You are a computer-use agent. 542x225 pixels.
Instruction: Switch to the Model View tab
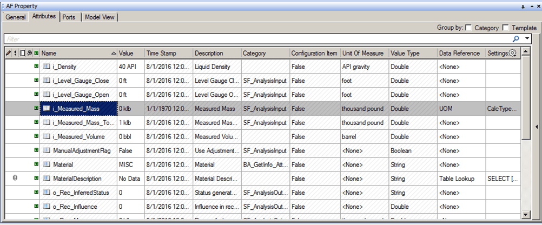pyautogui.click(x=100, y=17)
